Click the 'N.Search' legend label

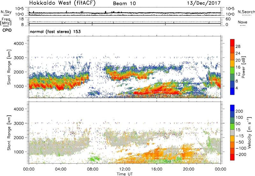tap(246, 12)
